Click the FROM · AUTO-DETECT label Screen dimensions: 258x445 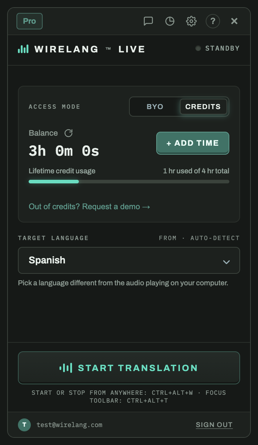coord(199,238)
